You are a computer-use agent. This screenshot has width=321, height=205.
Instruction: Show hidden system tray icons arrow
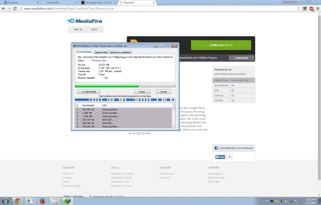click(x=262, y=201)
